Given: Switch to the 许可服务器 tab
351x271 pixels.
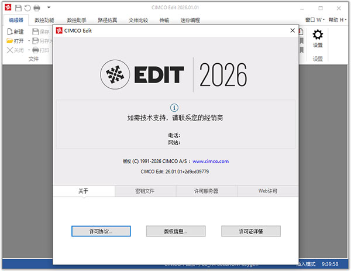Looking at the screenshot, I should 207,191.
